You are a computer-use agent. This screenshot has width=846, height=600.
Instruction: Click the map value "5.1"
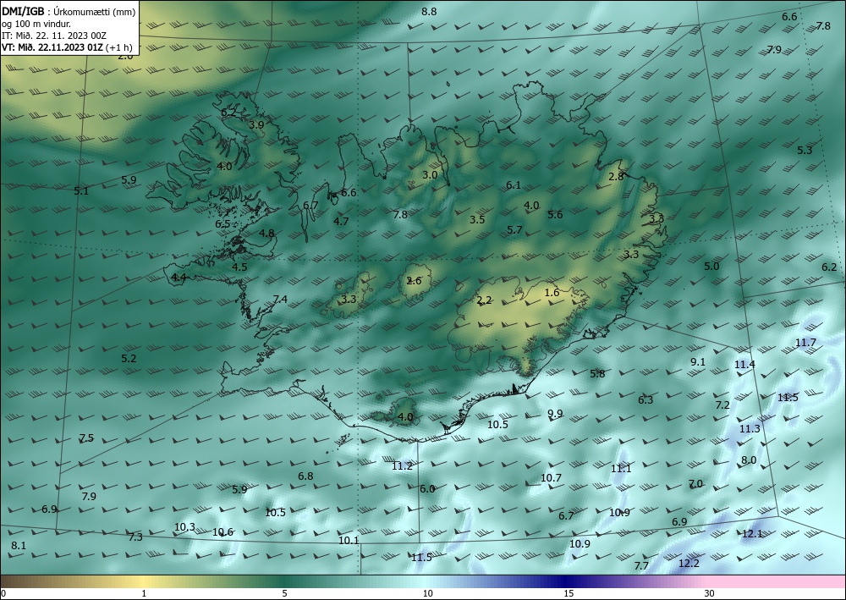pyautogui.click(x=81, y=190)
